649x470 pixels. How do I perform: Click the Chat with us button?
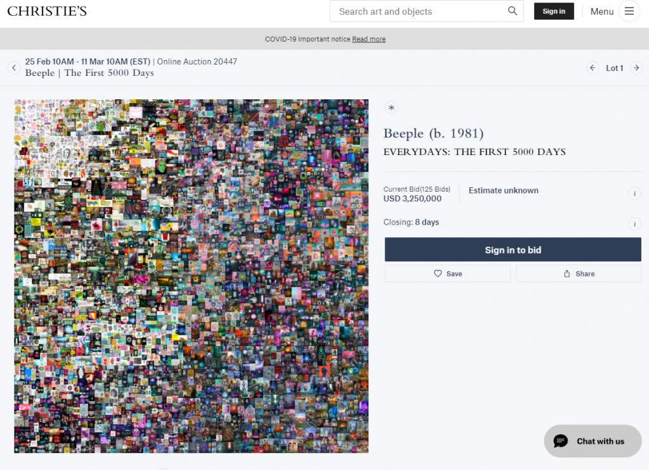pyautogui.click(x=593, y=441)
